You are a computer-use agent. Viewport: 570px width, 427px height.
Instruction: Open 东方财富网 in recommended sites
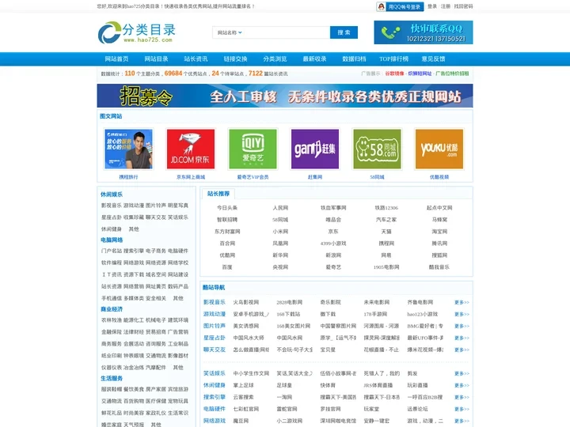[227, 232]
